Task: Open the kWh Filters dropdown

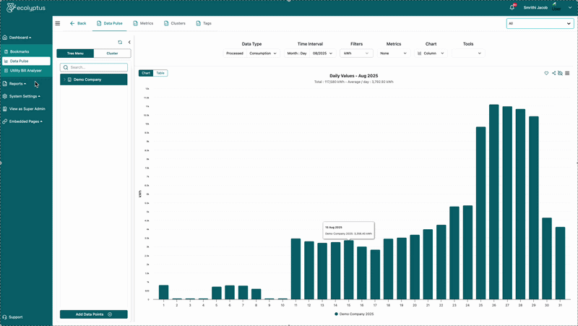Action: [356, 53]
